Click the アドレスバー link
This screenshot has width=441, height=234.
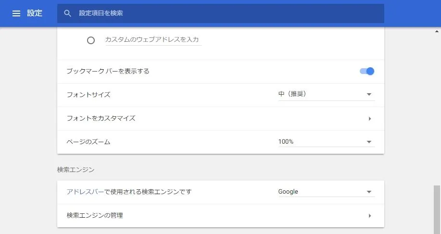[x=85, y=192]
